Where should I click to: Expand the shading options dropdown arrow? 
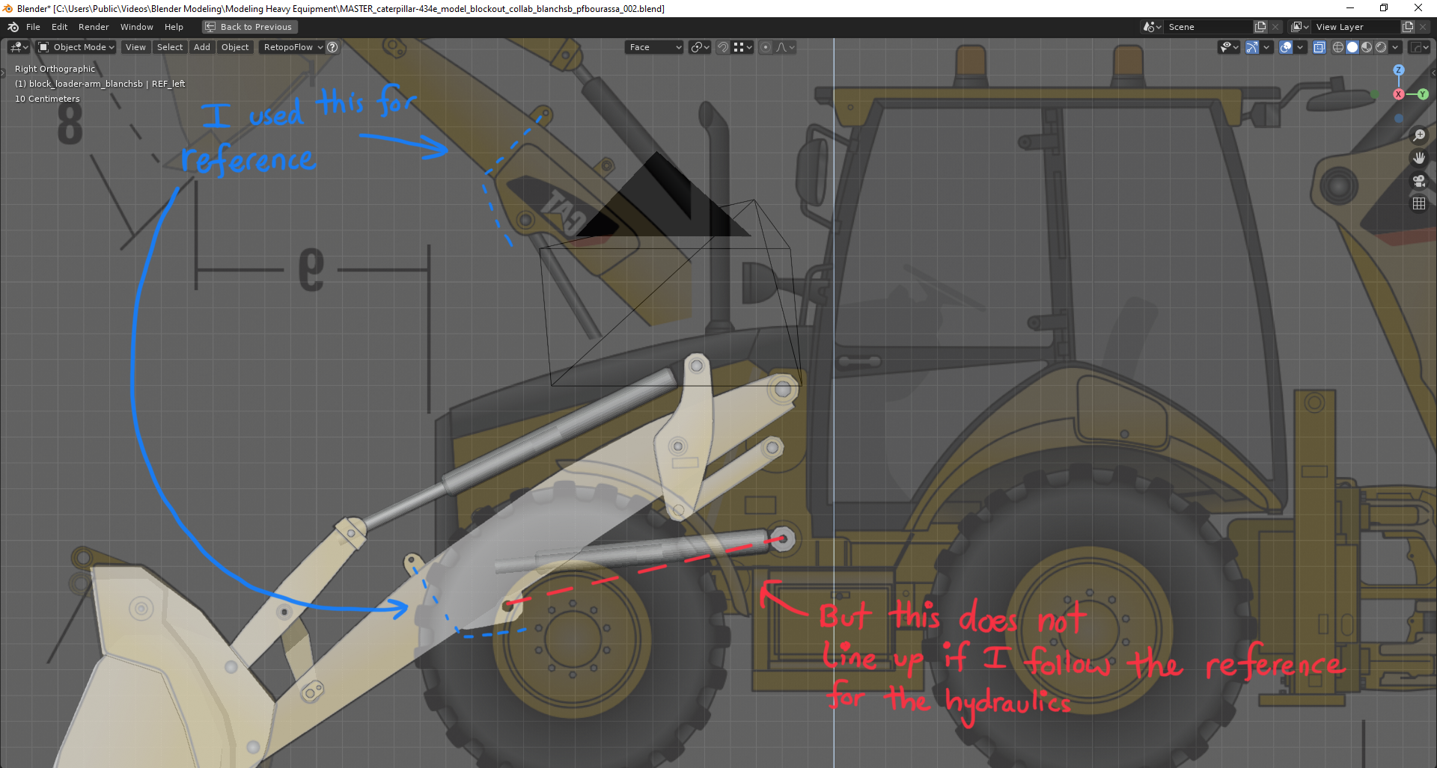[1395, 47]
